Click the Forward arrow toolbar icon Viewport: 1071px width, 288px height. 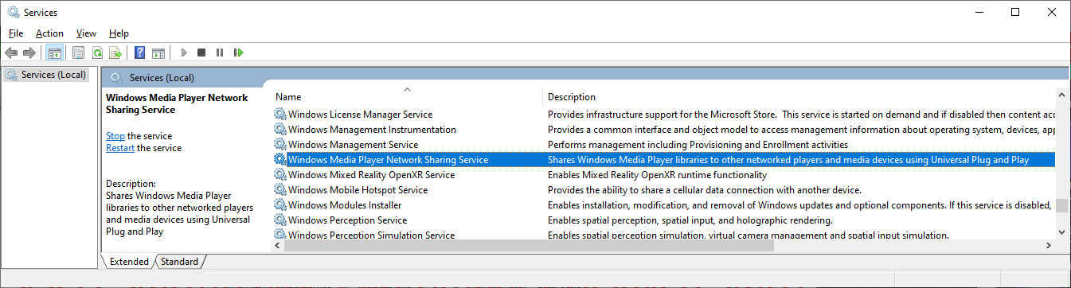tap(29, 53)
